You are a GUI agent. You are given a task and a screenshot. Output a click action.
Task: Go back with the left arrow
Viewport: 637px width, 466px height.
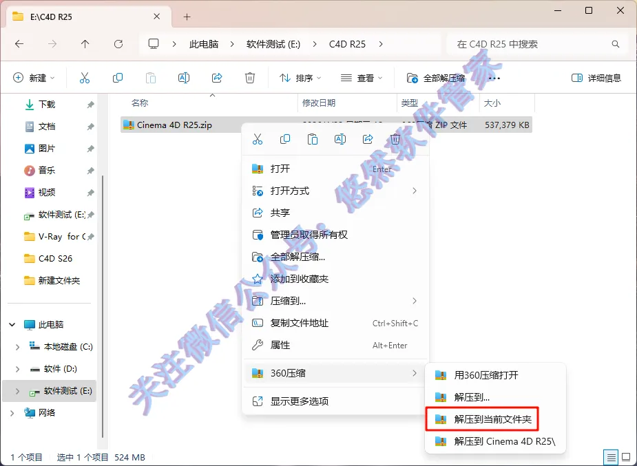pyautogui.click(x=19, y=44)
